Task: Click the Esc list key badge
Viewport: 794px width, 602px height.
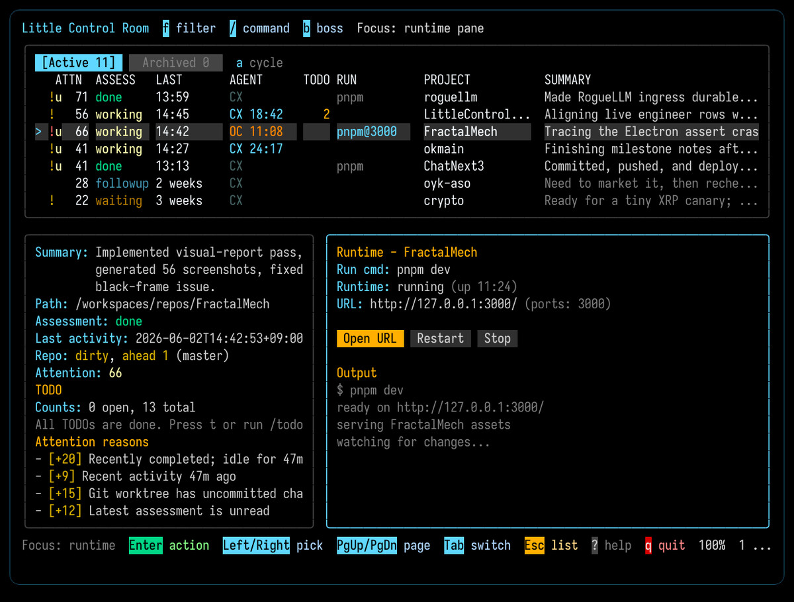Action: click(x=534, y=546)
